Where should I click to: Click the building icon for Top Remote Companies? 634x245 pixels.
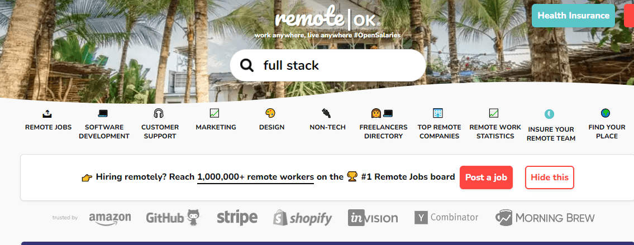pos(438,113)
